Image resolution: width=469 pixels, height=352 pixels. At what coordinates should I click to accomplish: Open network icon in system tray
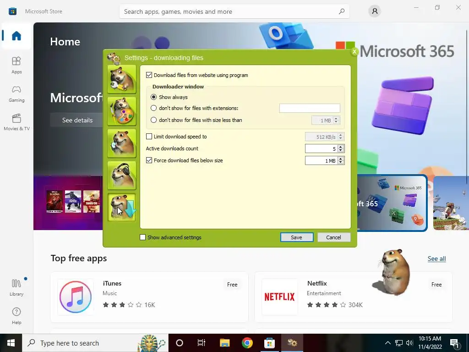(399, 343)
